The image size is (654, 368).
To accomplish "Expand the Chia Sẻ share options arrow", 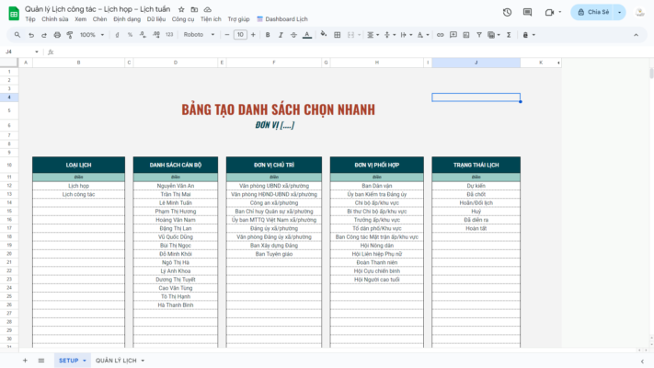I will [619, 12].
